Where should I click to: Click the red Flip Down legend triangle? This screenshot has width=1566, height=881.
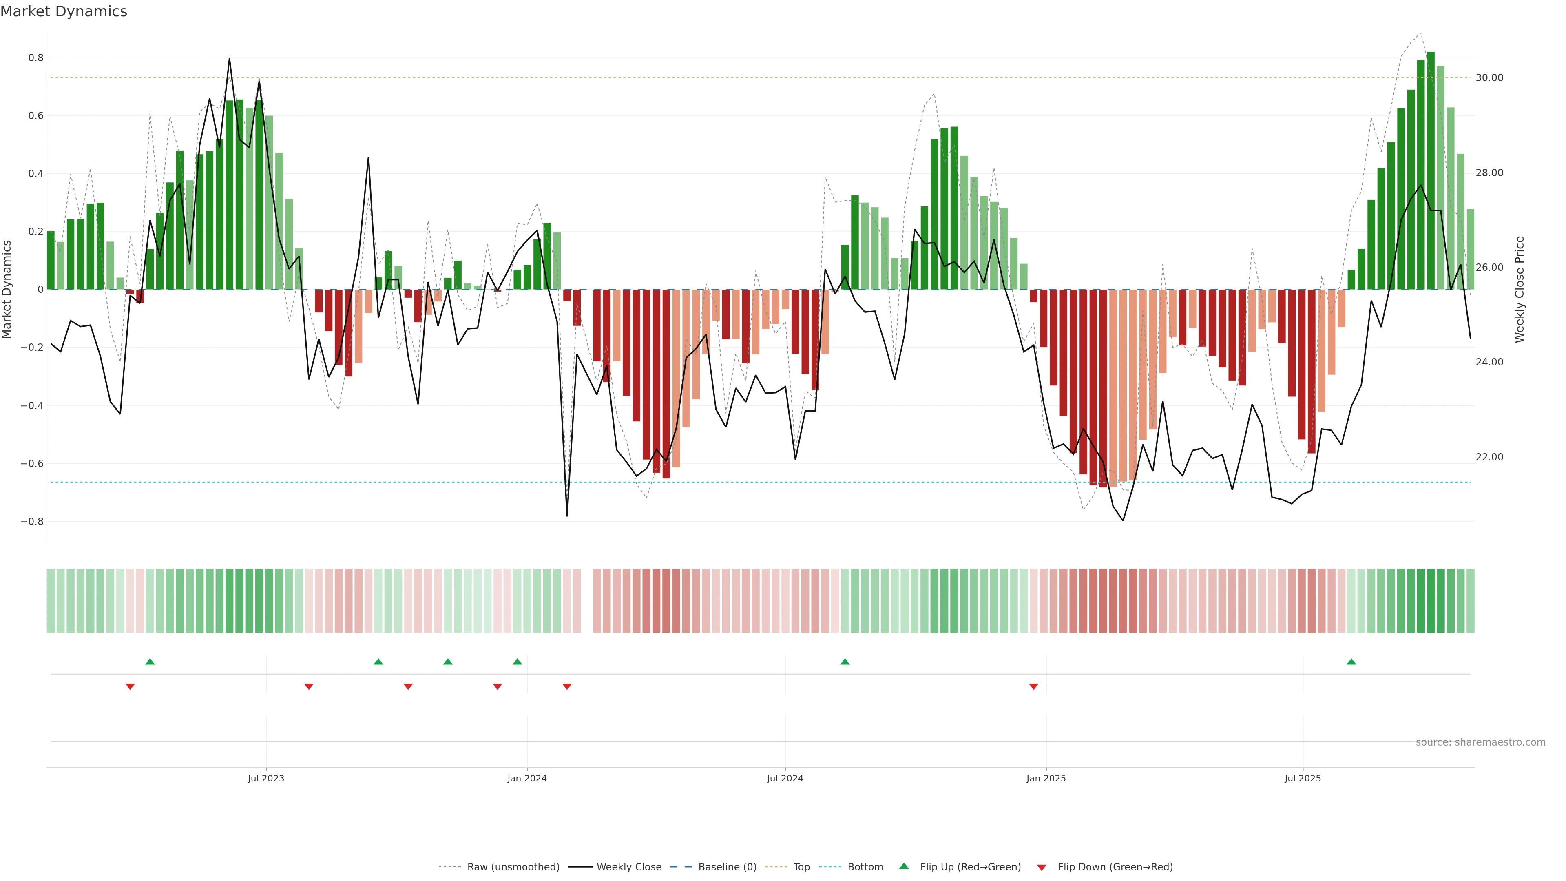coord(1042,867)
